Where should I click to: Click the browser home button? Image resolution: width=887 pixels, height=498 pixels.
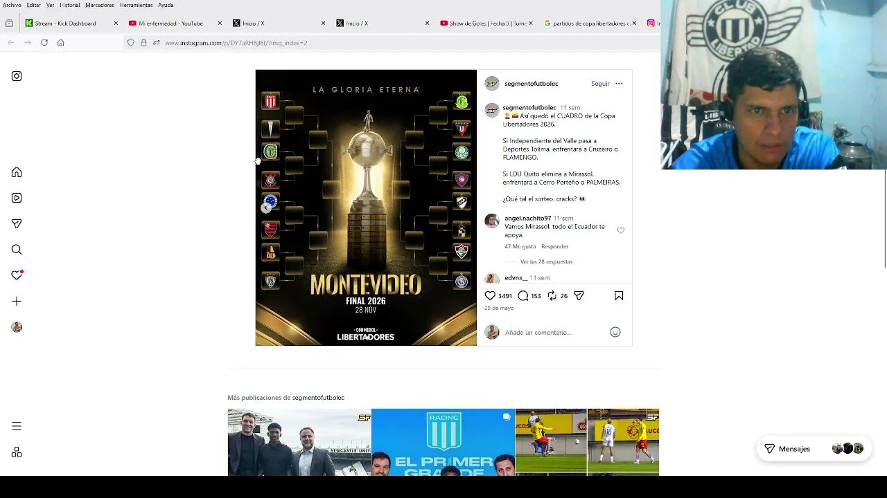point(61,43)
